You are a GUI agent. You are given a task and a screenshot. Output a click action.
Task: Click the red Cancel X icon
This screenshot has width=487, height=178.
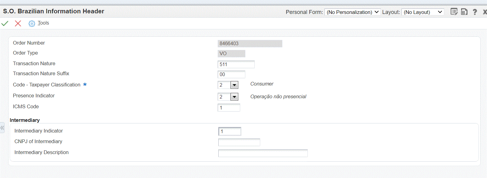click(18, 23)
